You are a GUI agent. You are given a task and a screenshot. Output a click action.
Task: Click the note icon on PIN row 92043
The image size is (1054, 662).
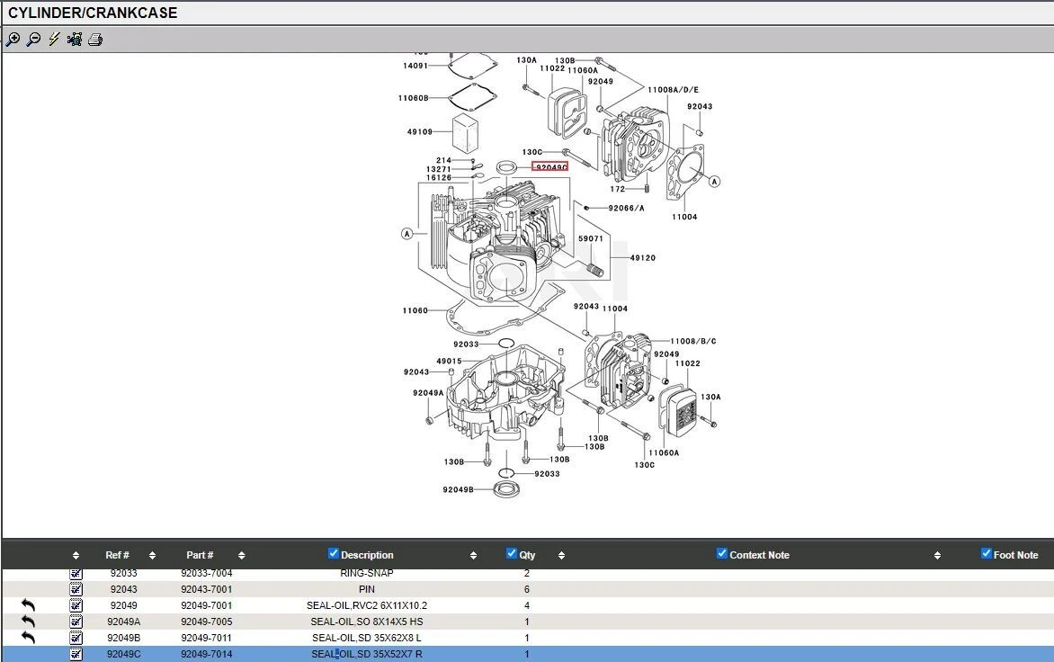coord(76,589)
